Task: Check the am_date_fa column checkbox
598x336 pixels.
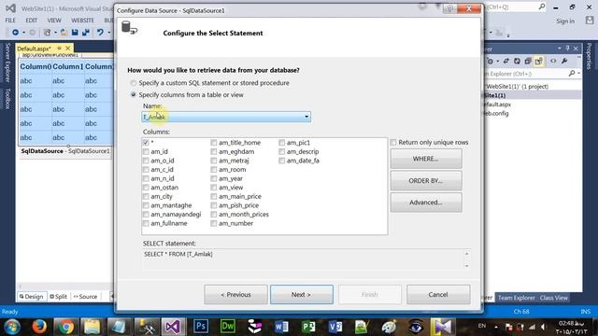Action: click(x=281, y=161)
